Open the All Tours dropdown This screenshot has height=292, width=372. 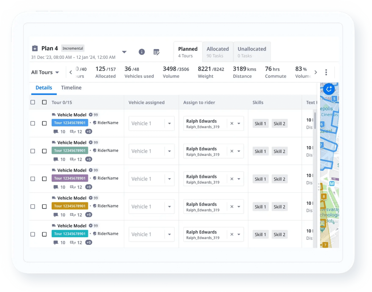[x=44, y=72]
